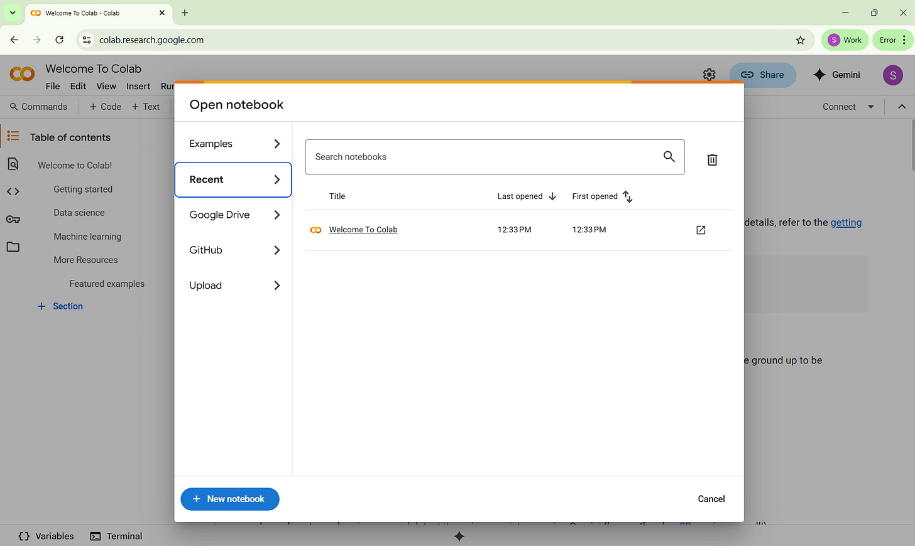Select Welcome to Colab! in contents
This screenshot has width=915, height=546.
tap(75, 165)
